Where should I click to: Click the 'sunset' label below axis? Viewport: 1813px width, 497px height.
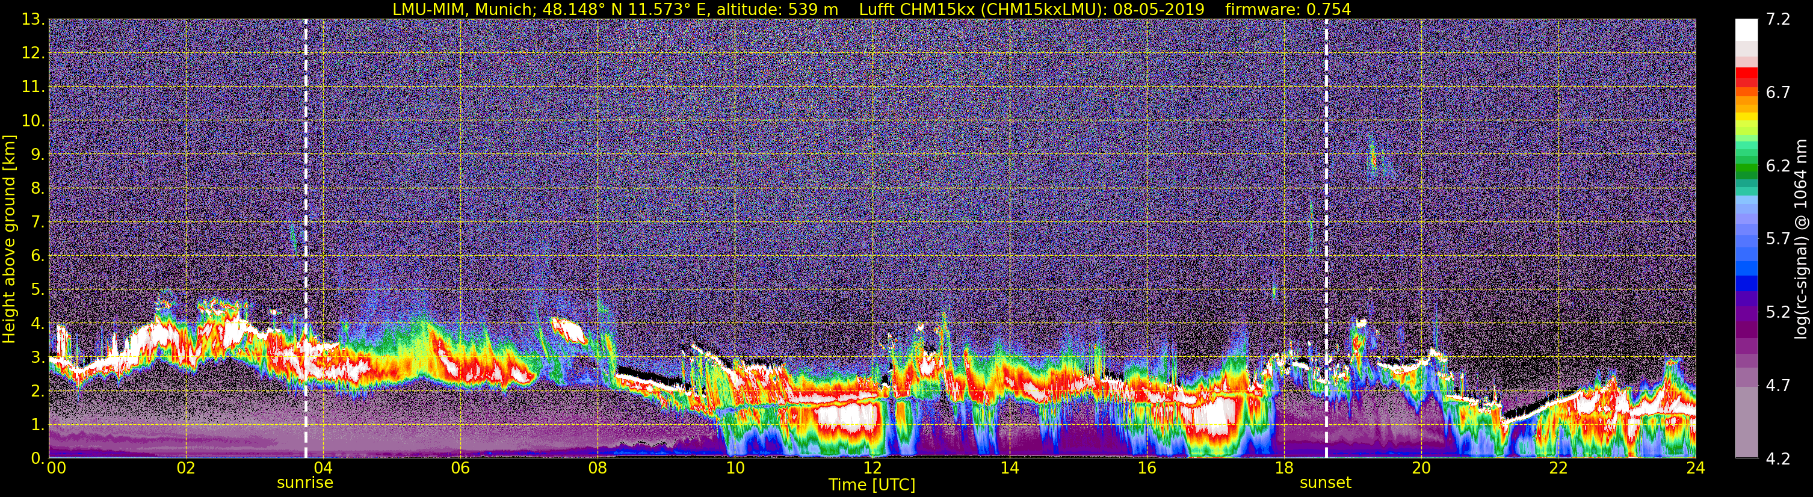click(x=1325, y=483)
